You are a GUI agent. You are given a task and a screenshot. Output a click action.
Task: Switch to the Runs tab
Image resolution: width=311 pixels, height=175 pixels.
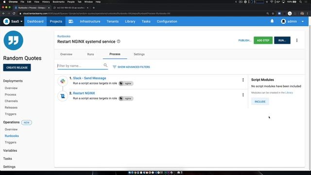click(x=90, y=54)
